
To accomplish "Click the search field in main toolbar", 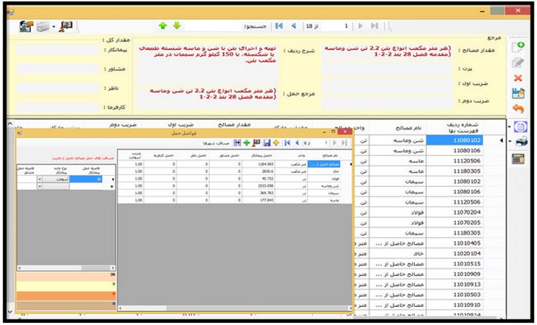I will tap(214, 26).
